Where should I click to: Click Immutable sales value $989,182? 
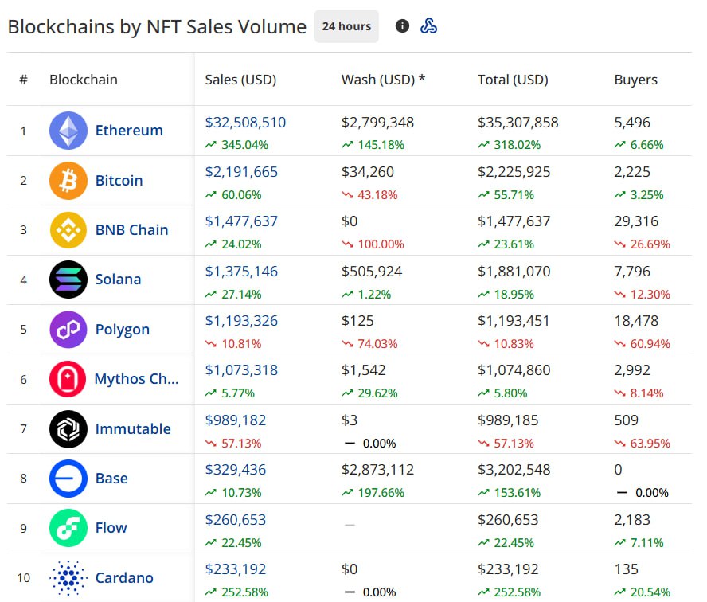coord(236,420)
